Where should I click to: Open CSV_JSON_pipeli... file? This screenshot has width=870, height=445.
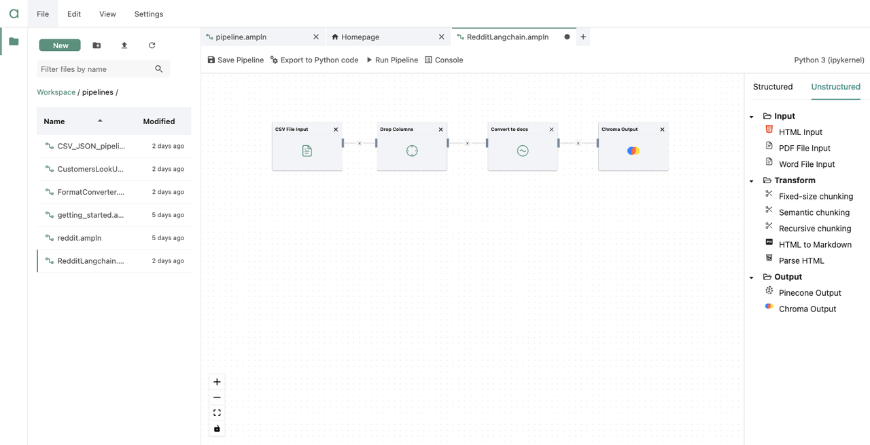114,146
